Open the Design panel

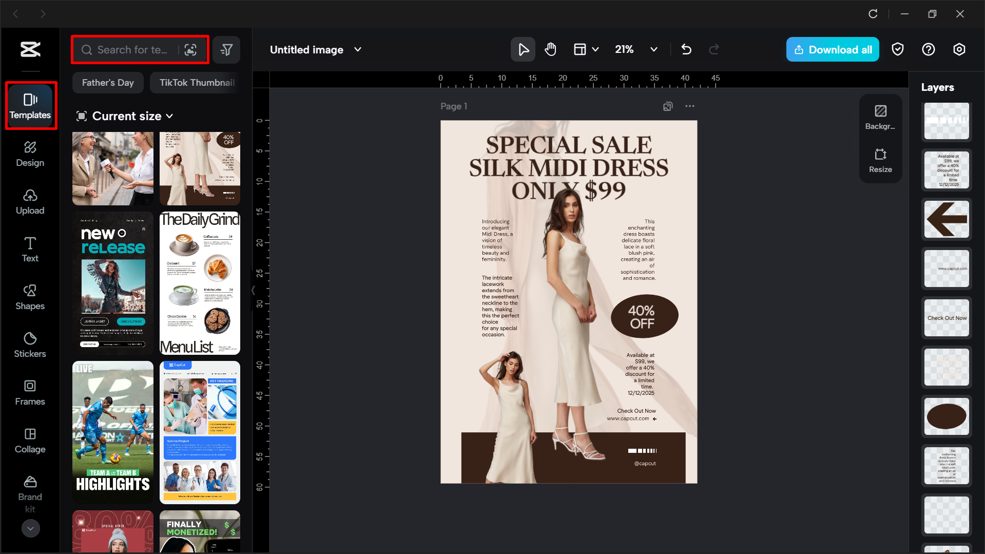[x=30, y=154]
